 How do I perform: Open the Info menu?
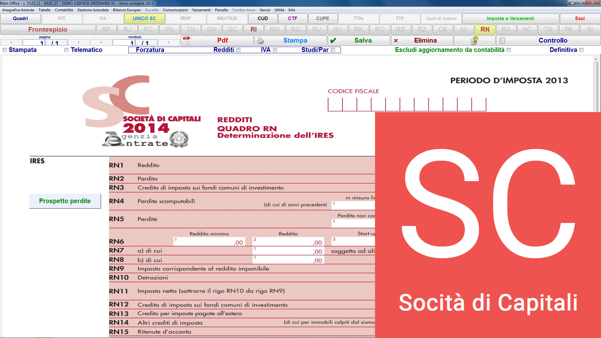[x=292, y=10]
